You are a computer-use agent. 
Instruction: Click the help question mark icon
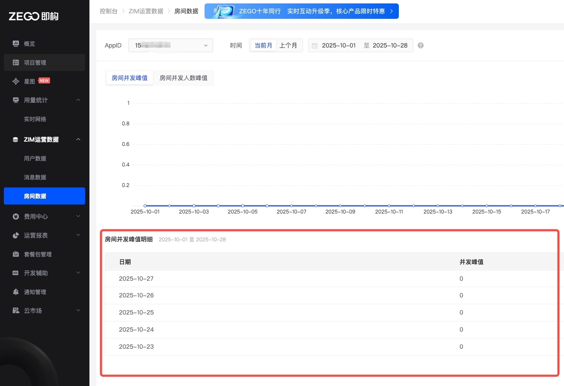click(x=421, y=45)
